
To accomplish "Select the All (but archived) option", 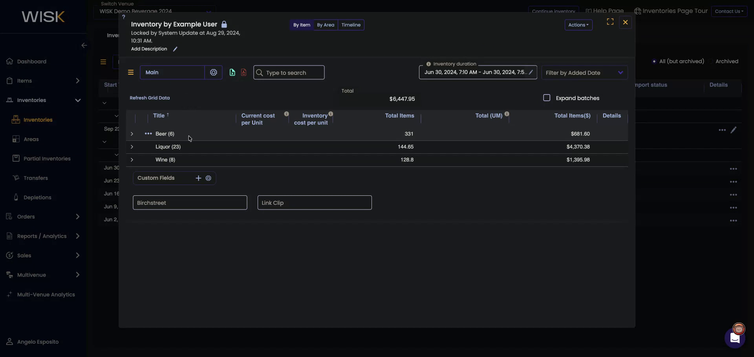I will click(x=655, y=61).
